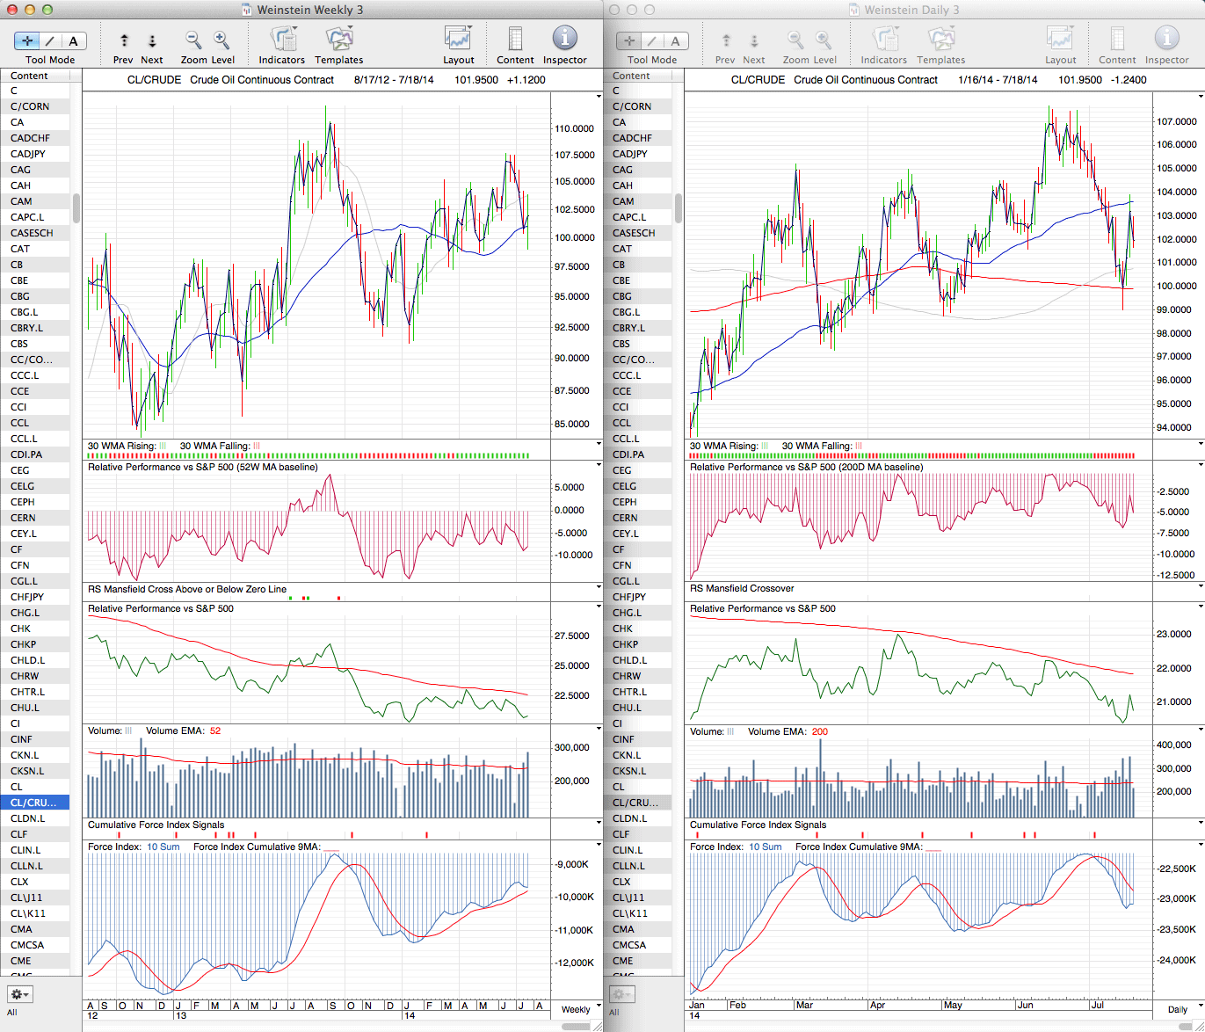
Task: Select crosshair tool mode in Weekly window
Action: (27, 41)
